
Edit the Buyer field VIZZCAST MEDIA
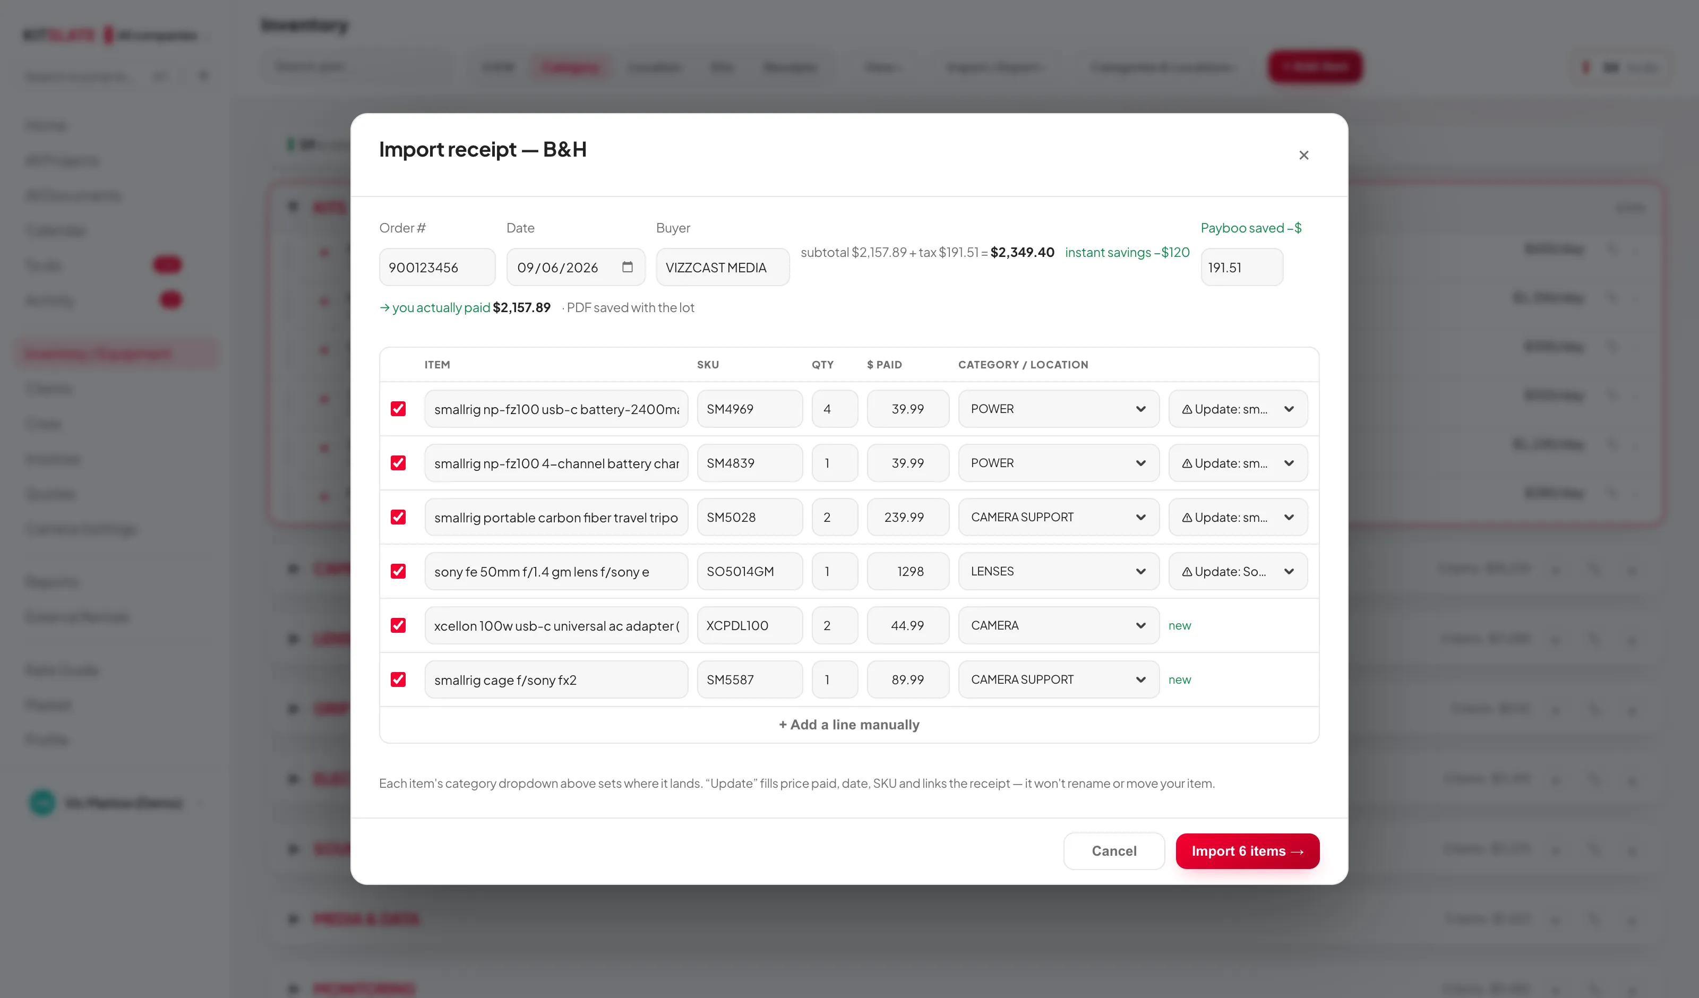(x=722, y=267)
